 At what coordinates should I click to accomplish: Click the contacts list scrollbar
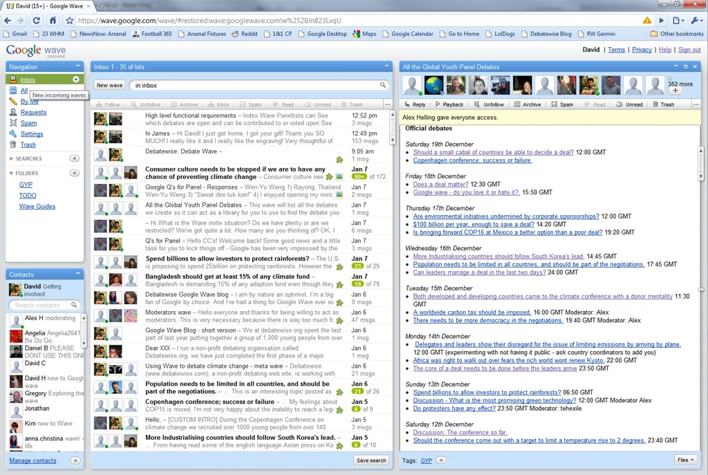click(83, 331)
